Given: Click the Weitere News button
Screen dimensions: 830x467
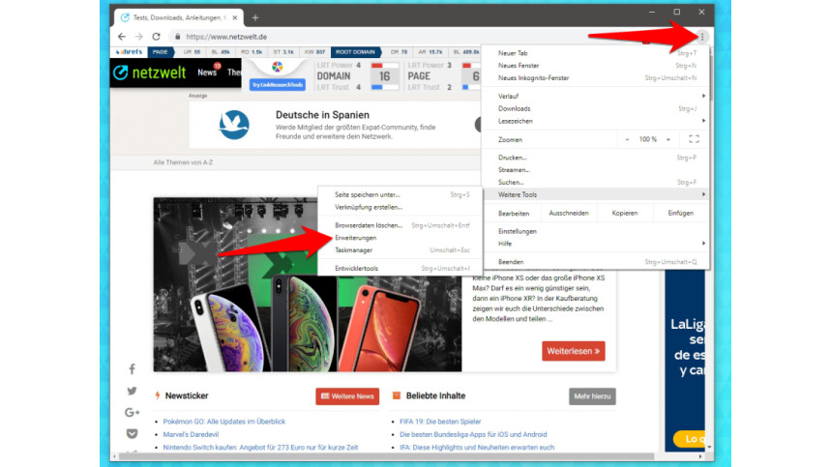Looking at the screenshot, I should (x=347, y=396).
